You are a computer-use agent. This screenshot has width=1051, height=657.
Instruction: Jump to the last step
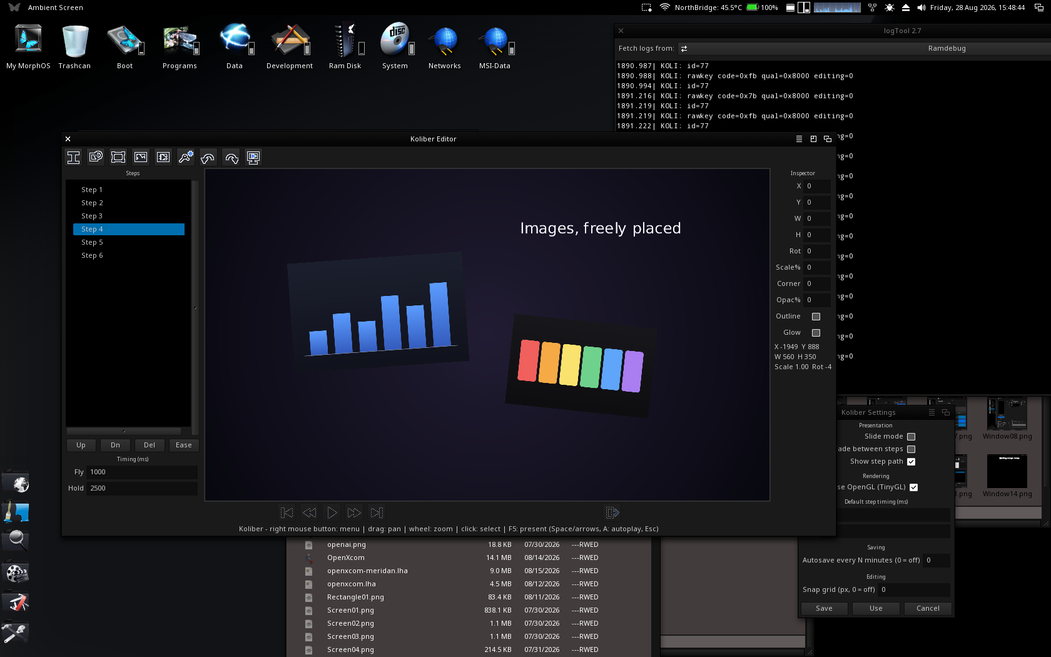[377, 513]
